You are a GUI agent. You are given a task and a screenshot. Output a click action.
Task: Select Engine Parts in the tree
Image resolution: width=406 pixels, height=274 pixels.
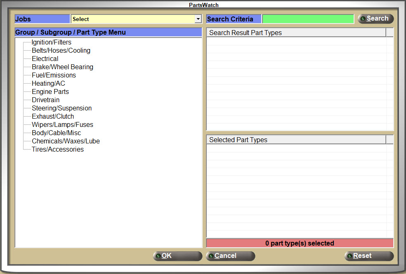click(x=50, y=92)
